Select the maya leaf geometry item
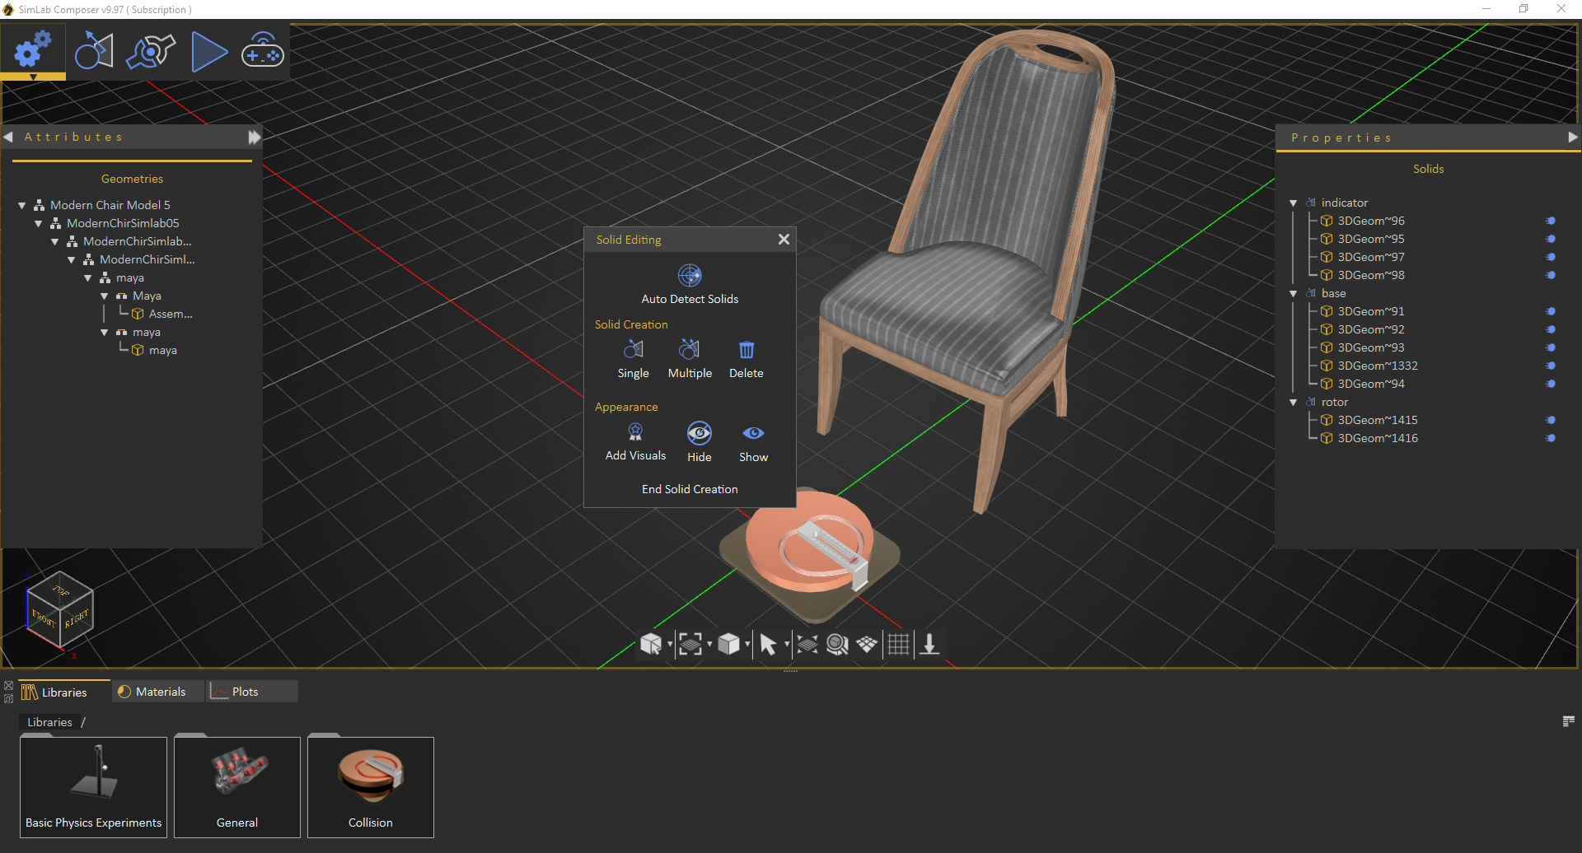This screenshot has height=853, width=1582. [x=155, y=350]
